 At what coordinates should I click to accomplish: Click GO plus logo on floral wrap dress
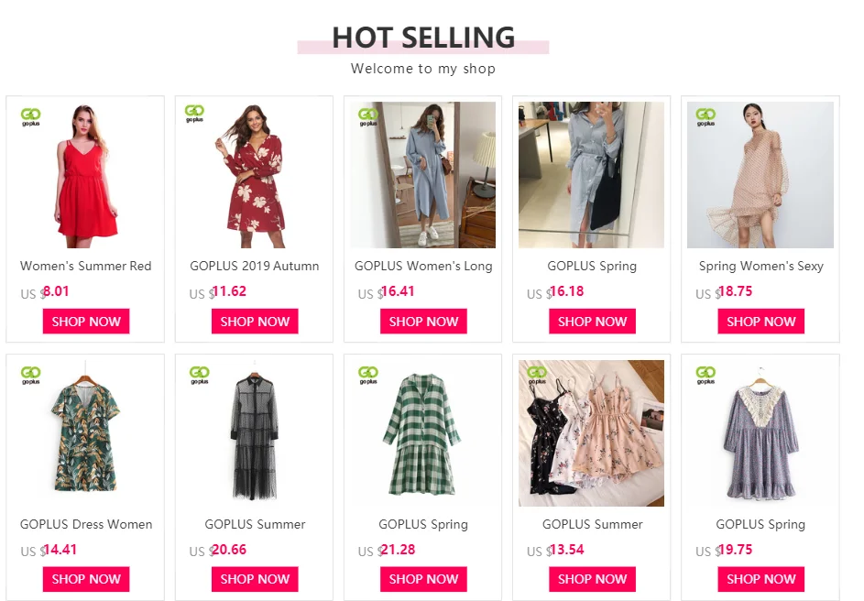[194, 114]
